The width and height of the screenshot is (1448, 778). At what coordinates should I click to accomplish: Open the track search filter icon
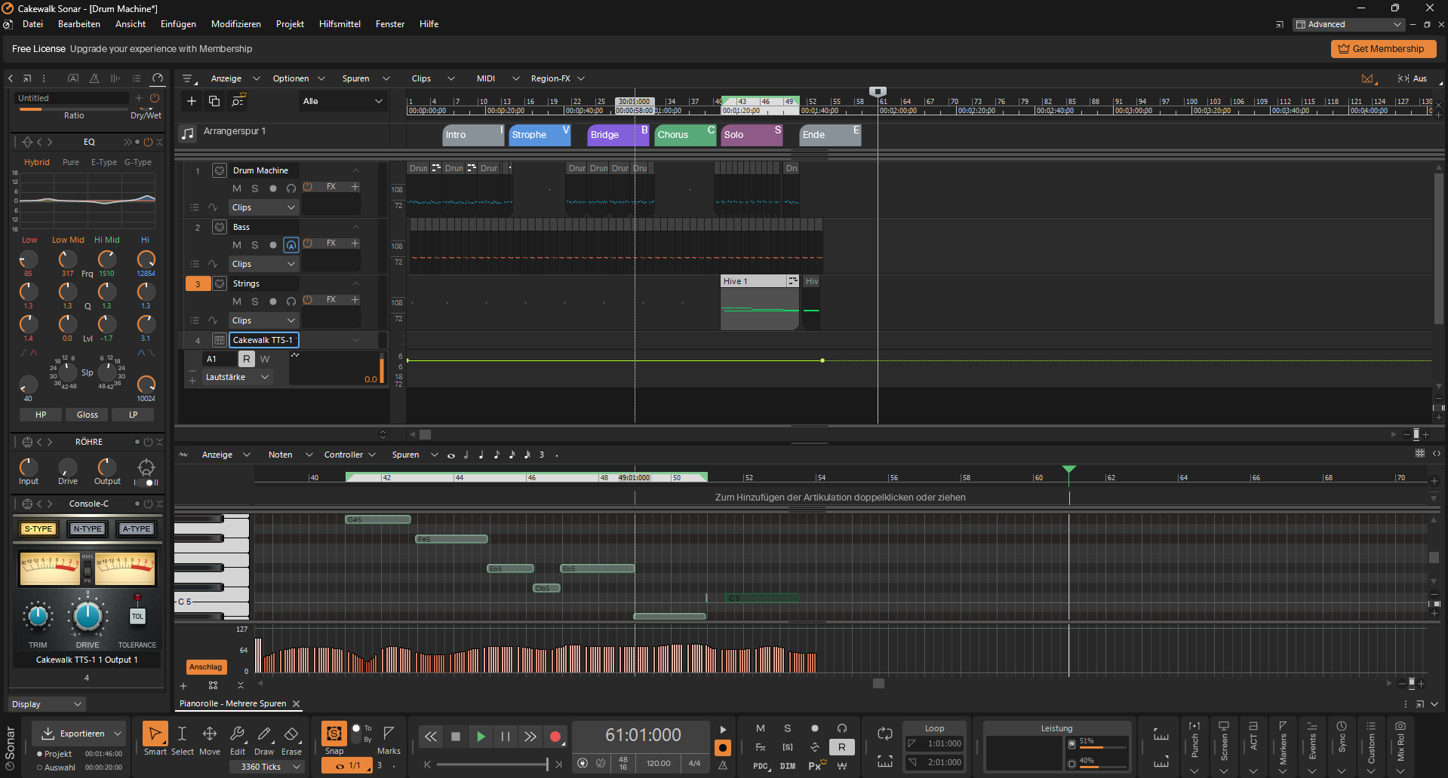[238, 101]
